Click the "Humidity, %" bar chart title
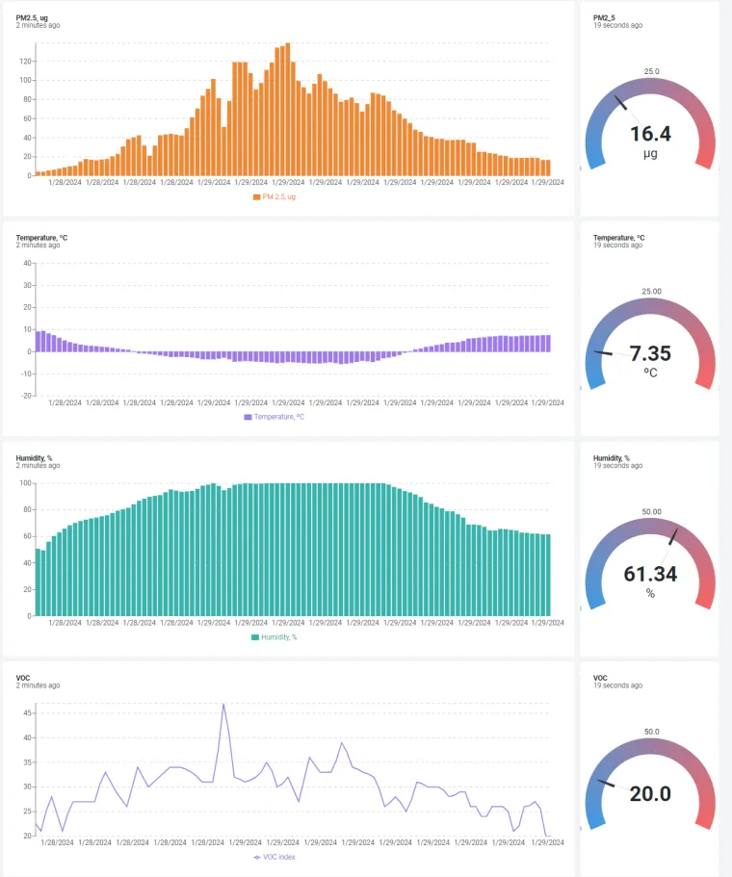The width and height of the screenshot is (732, 877). click(x=36, y=458)
